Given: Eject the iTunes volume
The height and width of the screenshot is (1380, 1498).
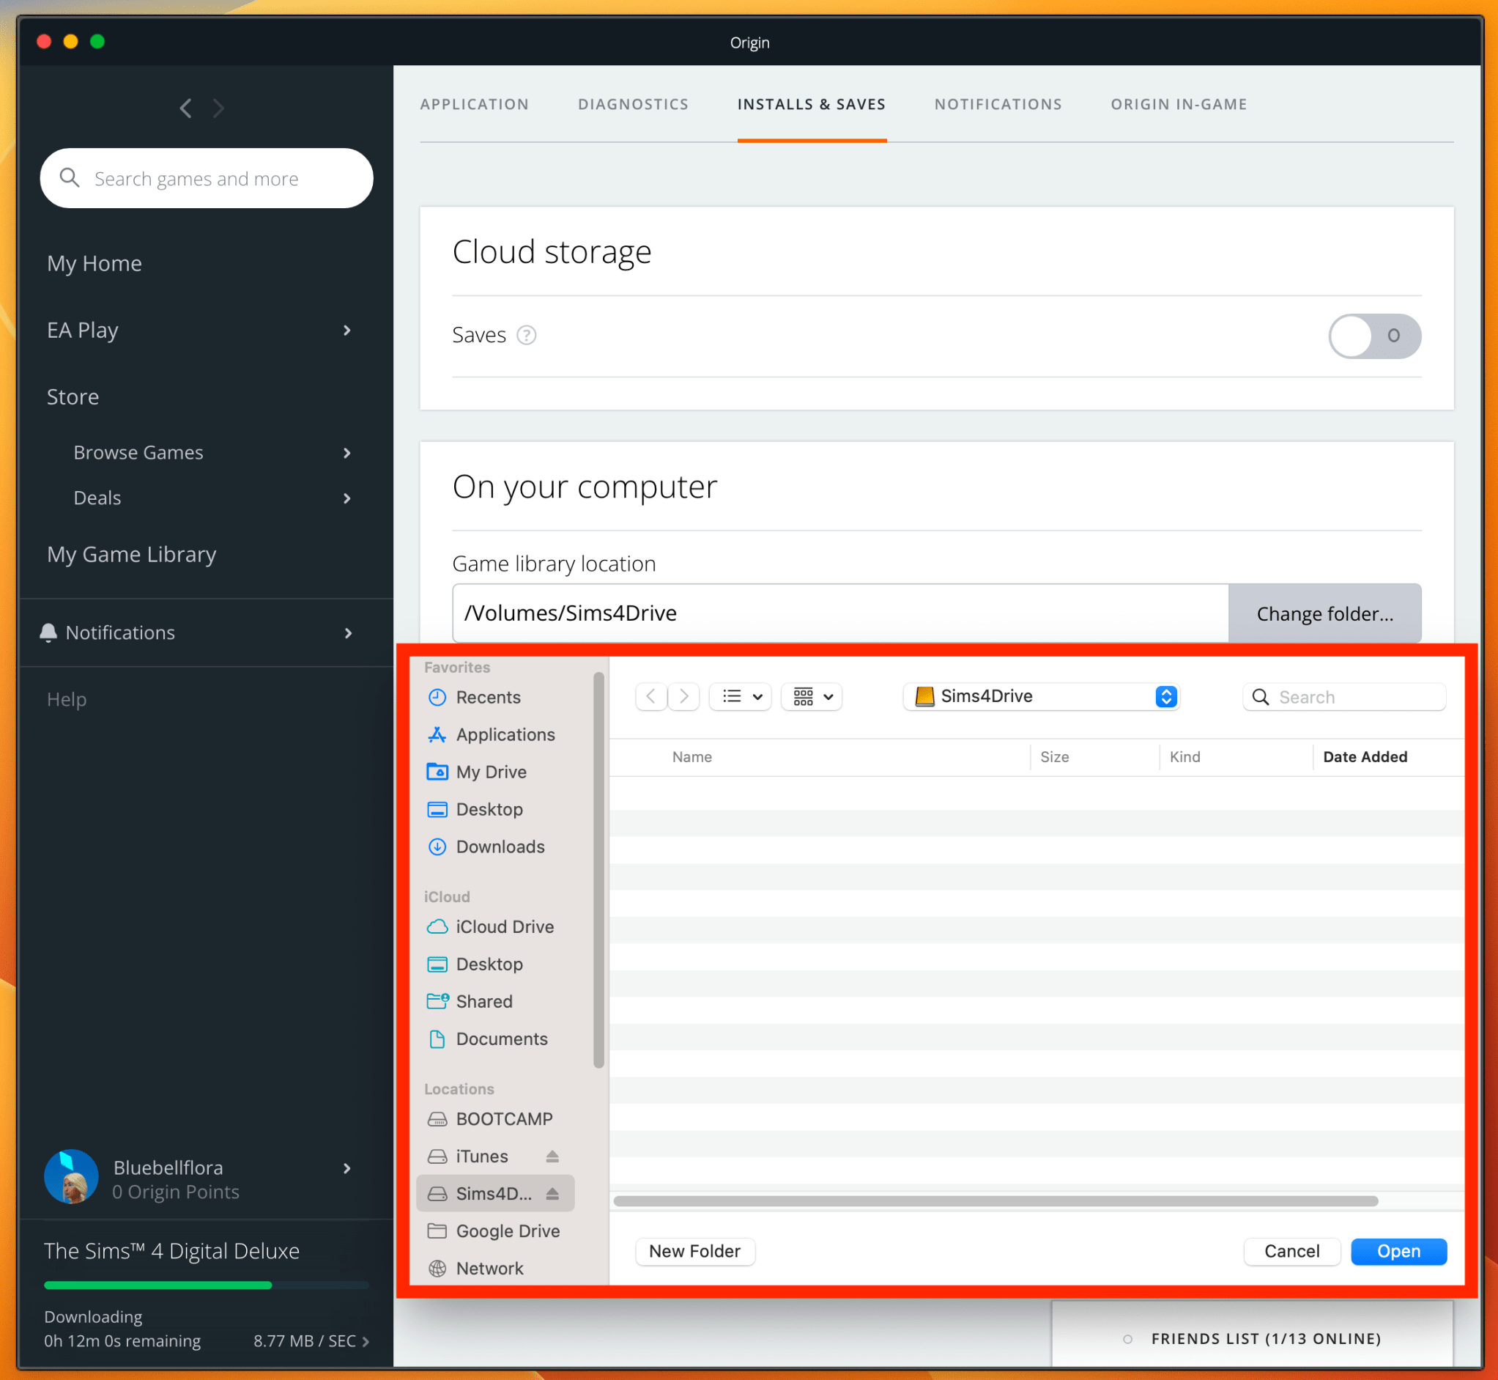Looking at the screenshot, I should pos(552,1156).
